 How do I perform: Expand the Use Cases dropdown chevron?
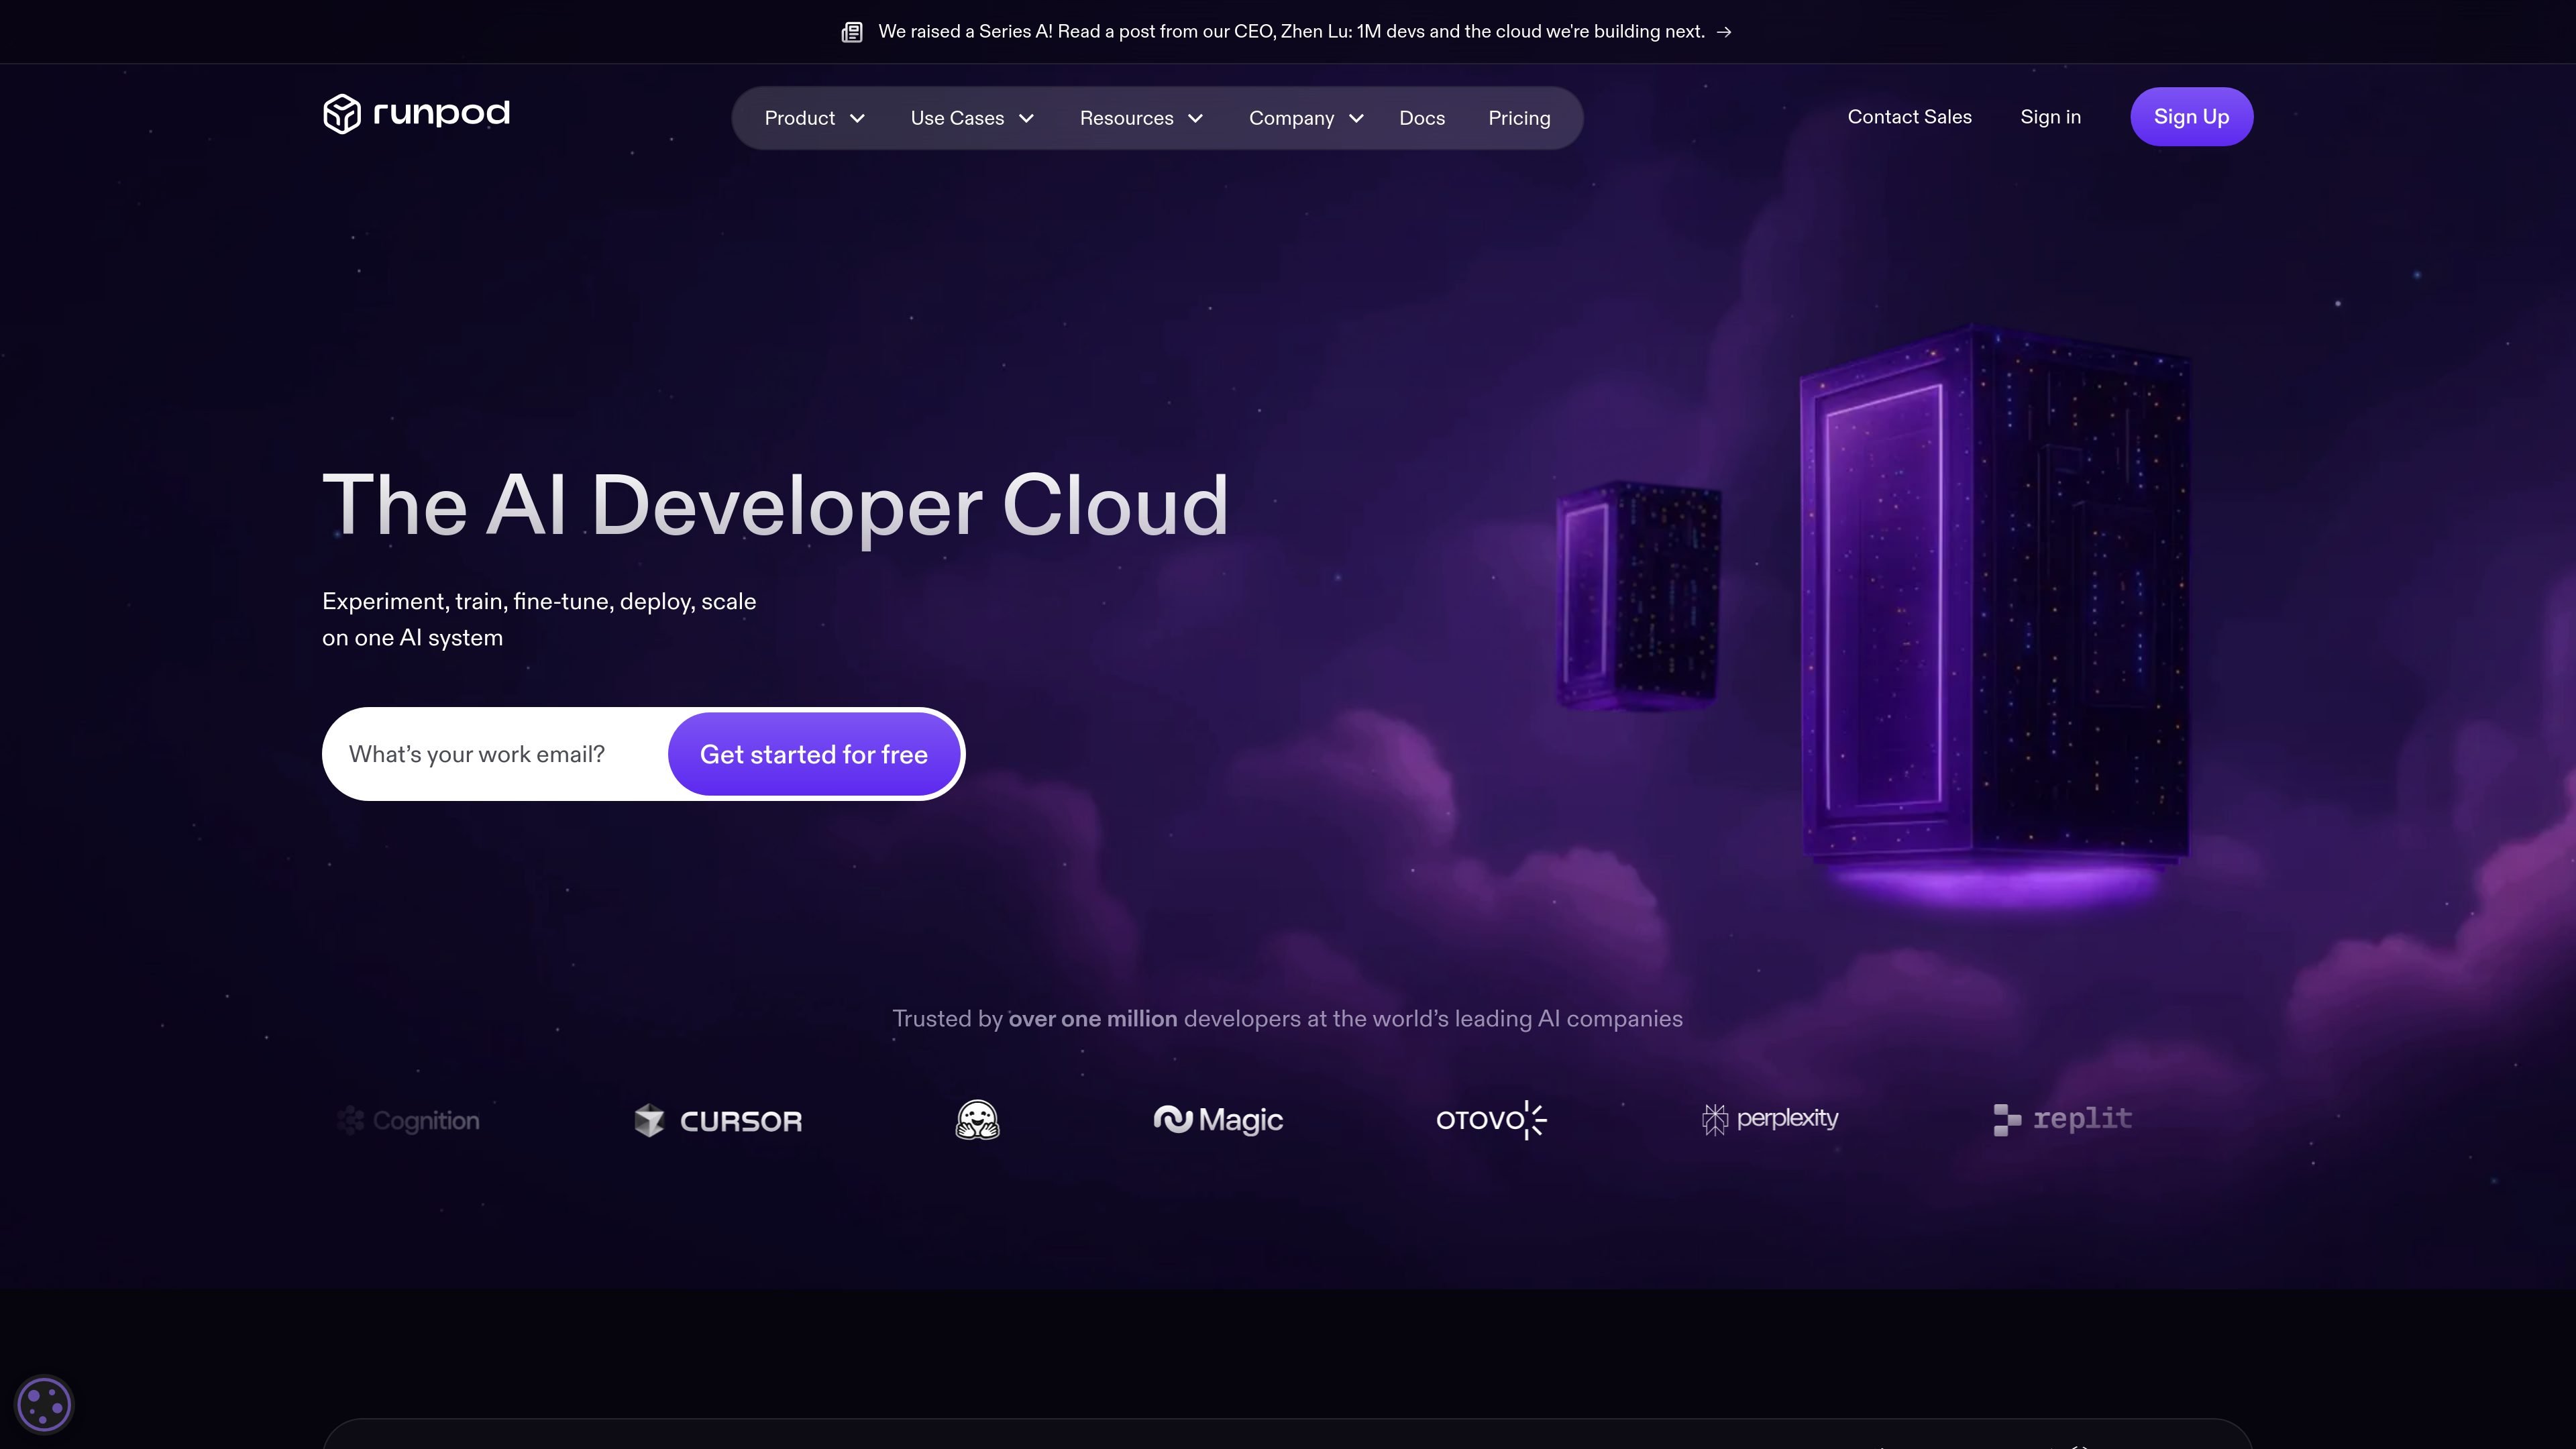point(1026,118)
